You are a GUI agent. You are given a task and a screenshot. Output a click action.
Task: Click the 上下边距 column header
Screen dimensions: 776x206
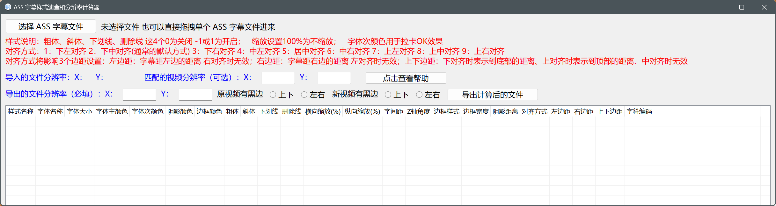pyautogui.click(x=610, y=111)
